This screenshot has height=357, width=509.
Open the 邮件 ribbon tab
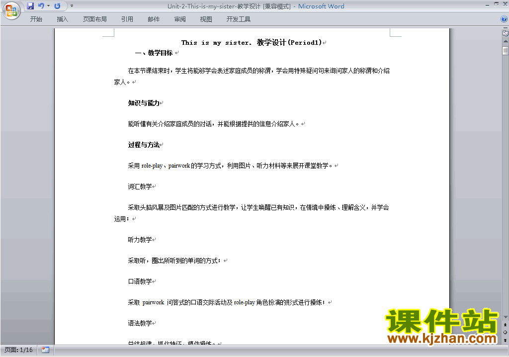point(154,19)
